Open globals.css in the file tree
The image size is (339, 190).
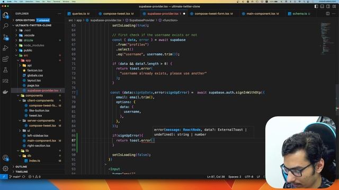tap(35, 75)
